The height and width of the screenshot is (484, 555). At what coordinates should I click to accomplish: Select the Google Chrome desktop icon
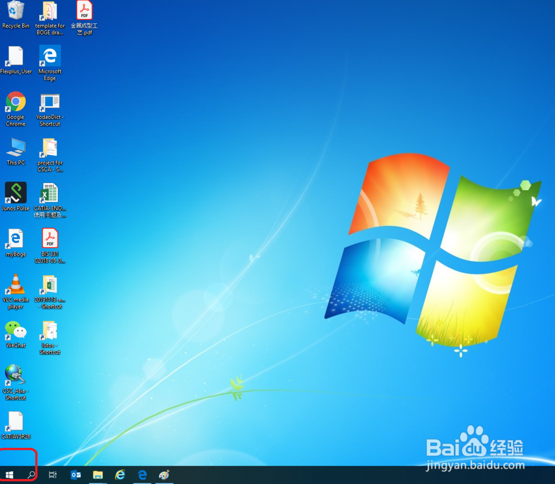point(16,102)
